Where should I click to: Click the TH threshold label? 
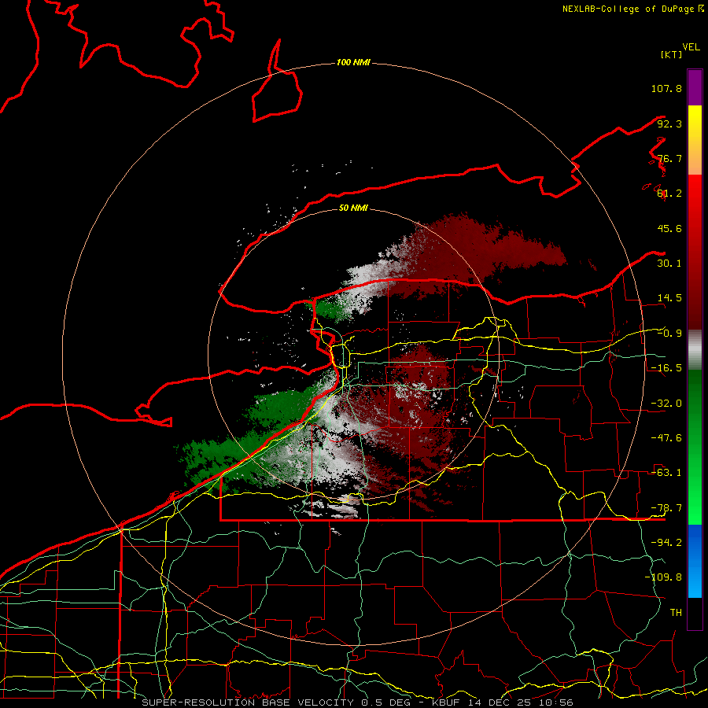pyautogui.click(x=676, y=613)
